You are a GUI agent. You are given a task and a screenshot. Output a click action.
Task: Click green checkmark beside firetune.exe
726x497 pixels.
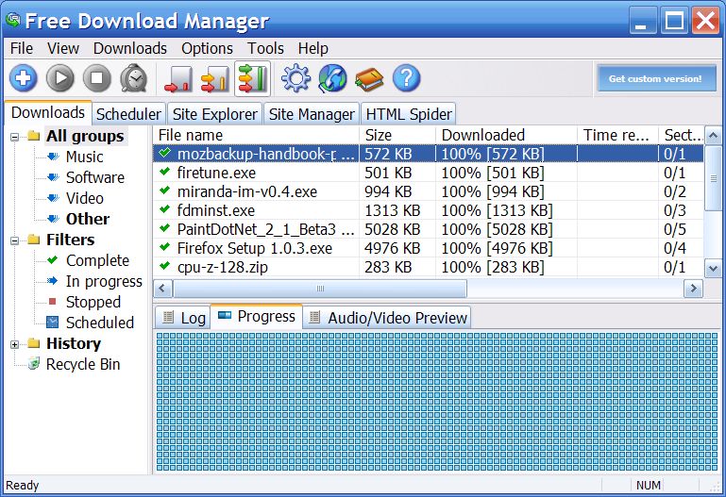(164, 172)
